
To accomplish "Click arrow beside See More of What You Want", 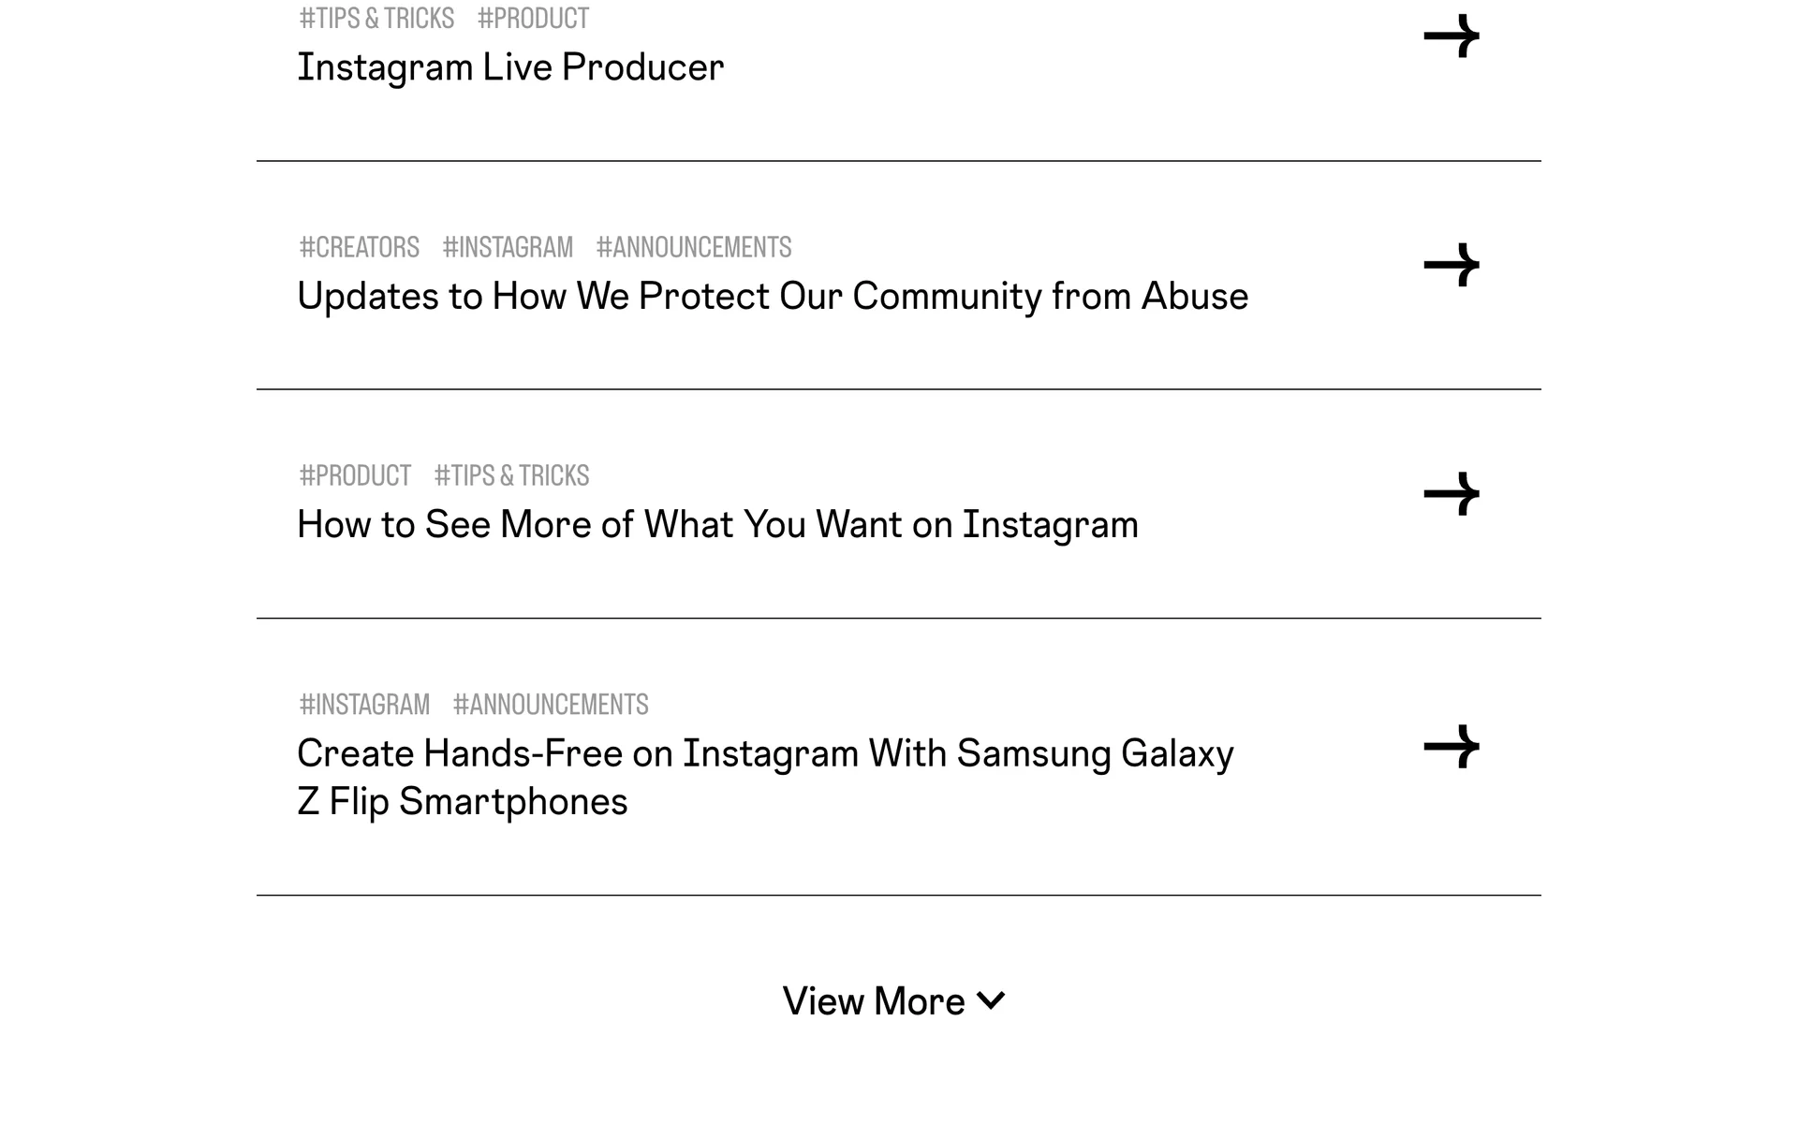I will click(1452, 493).
